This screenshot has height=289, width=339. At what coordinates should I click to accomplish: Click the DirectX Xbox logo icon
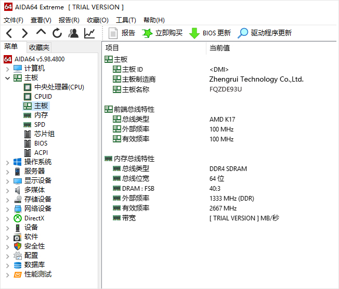[x=18, y=218]
